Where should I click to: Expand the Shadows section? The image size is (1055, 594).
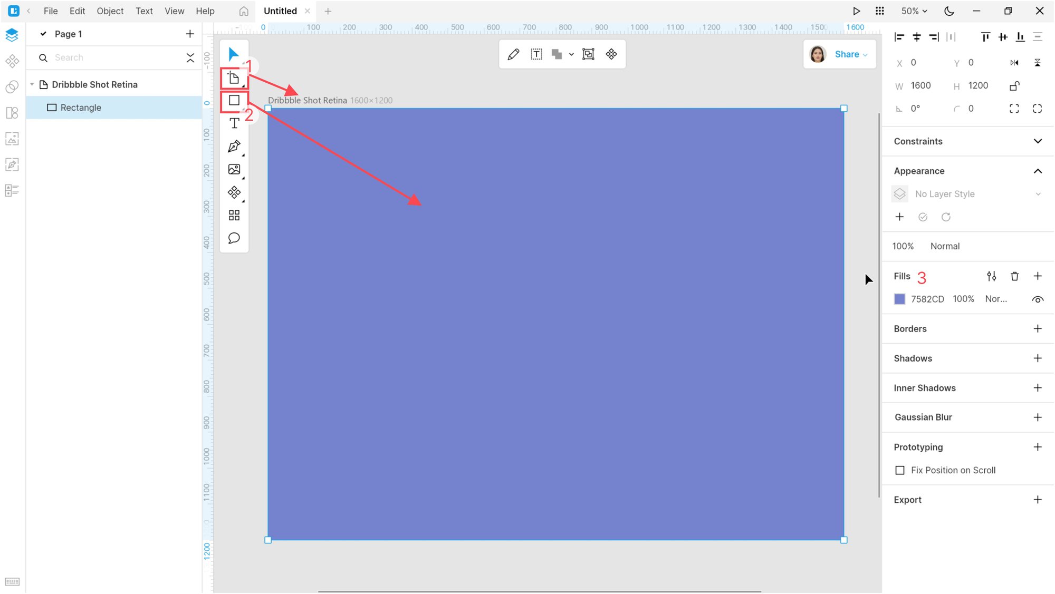(x=1038, y=358)
